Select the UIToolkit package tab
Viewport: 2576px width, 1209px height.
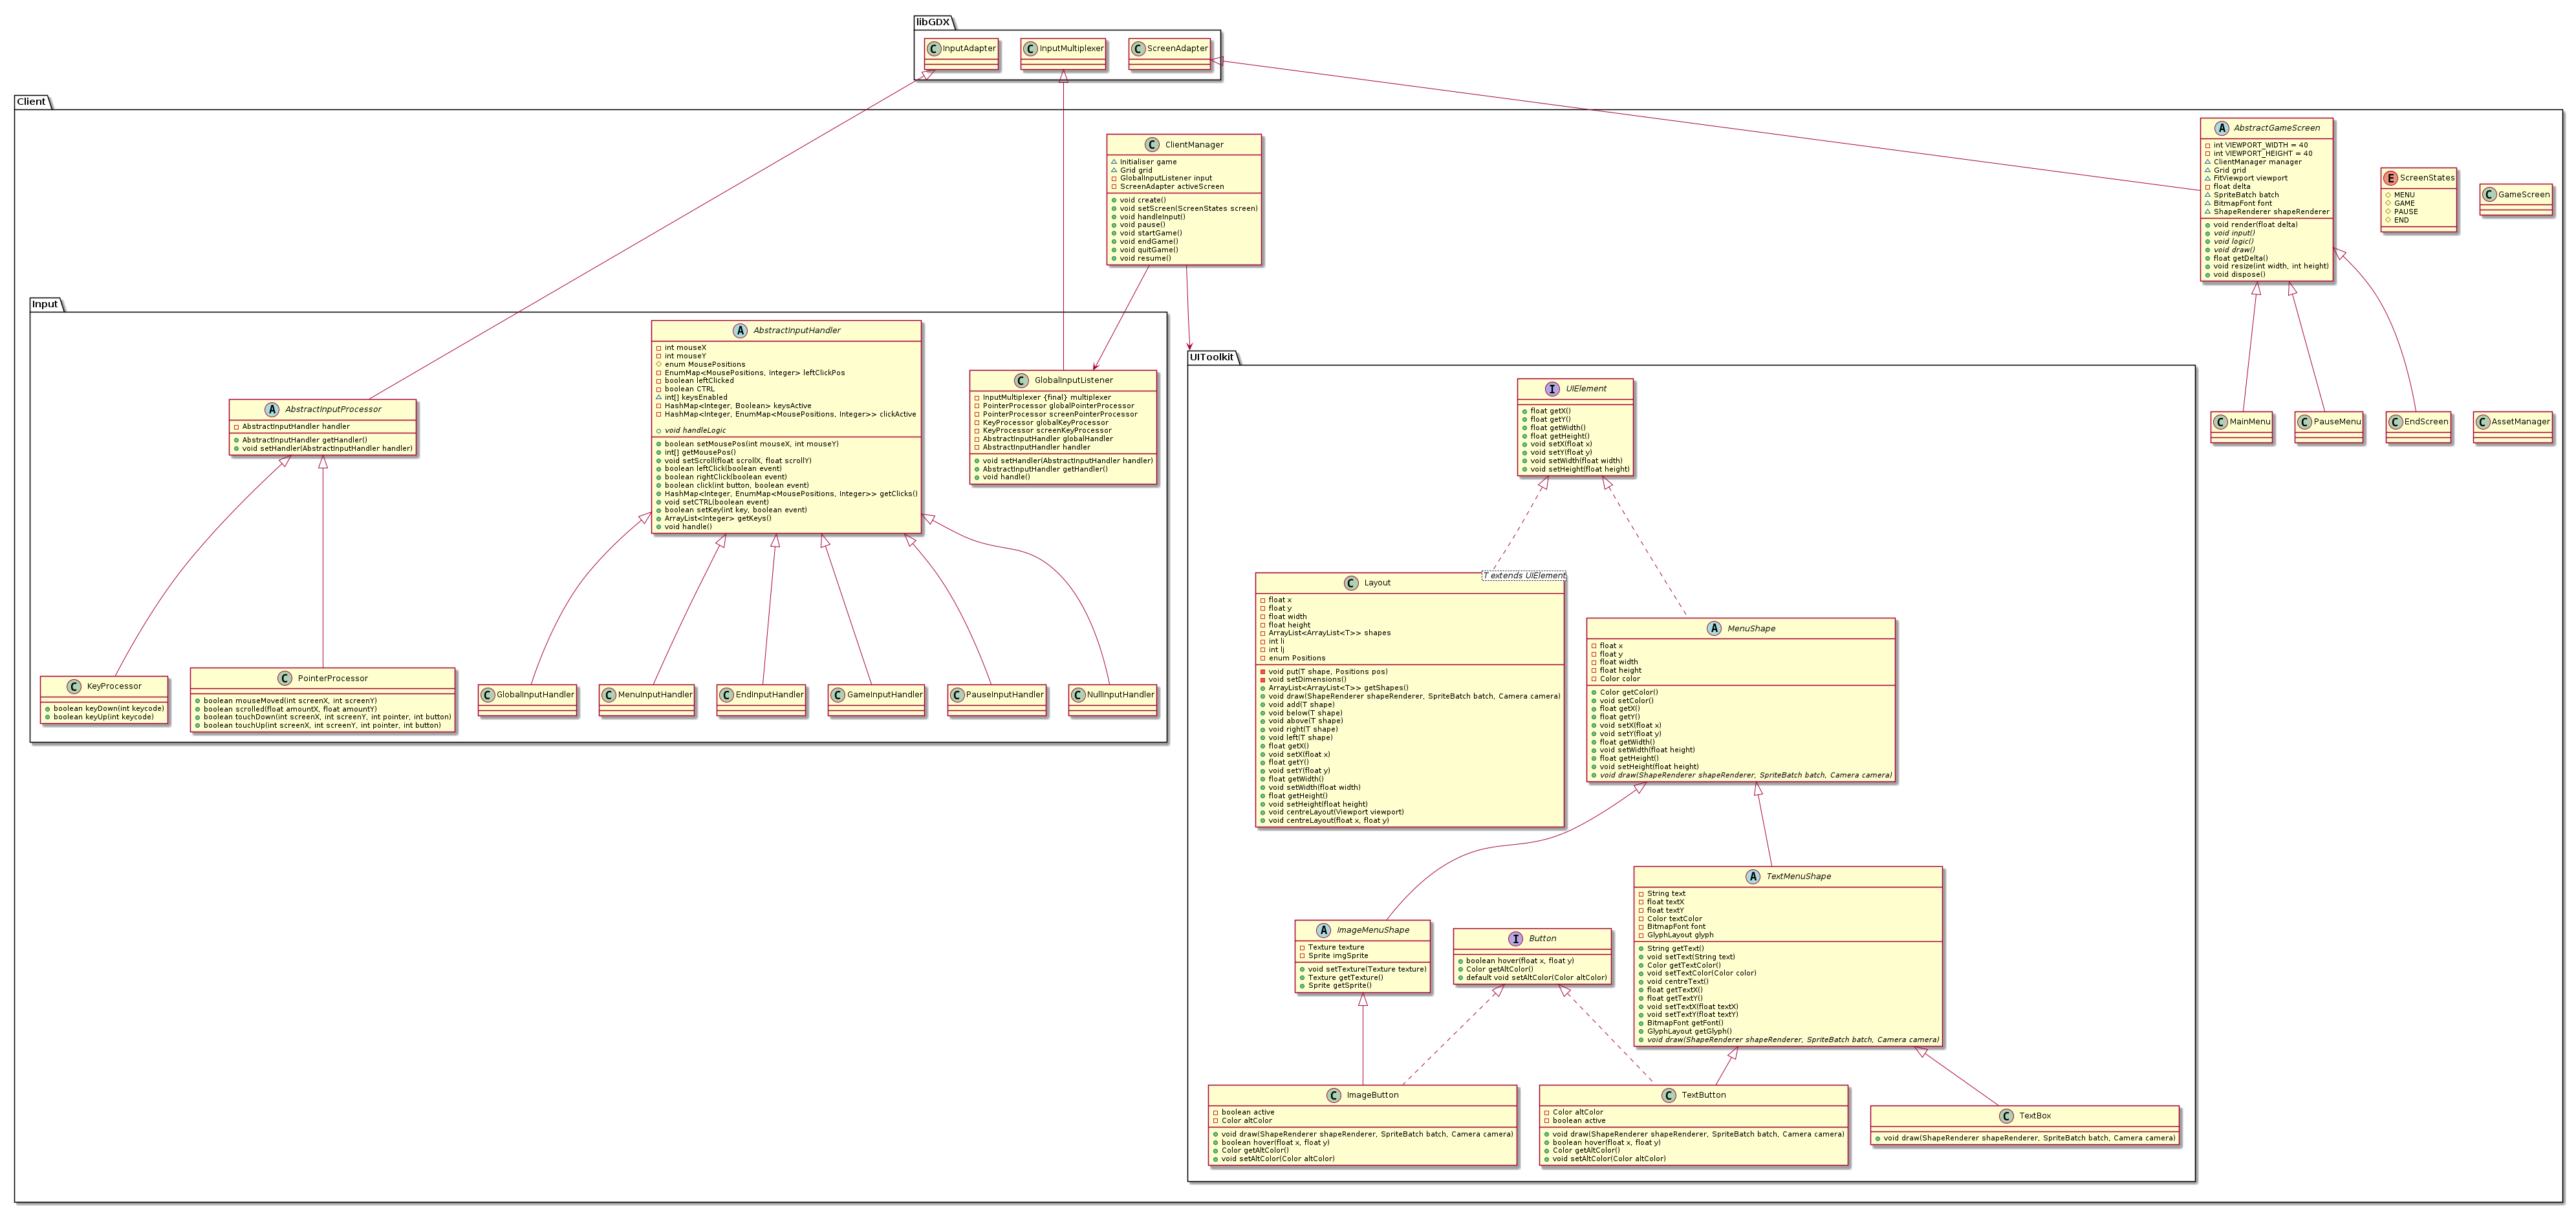tap(1212, 357)
